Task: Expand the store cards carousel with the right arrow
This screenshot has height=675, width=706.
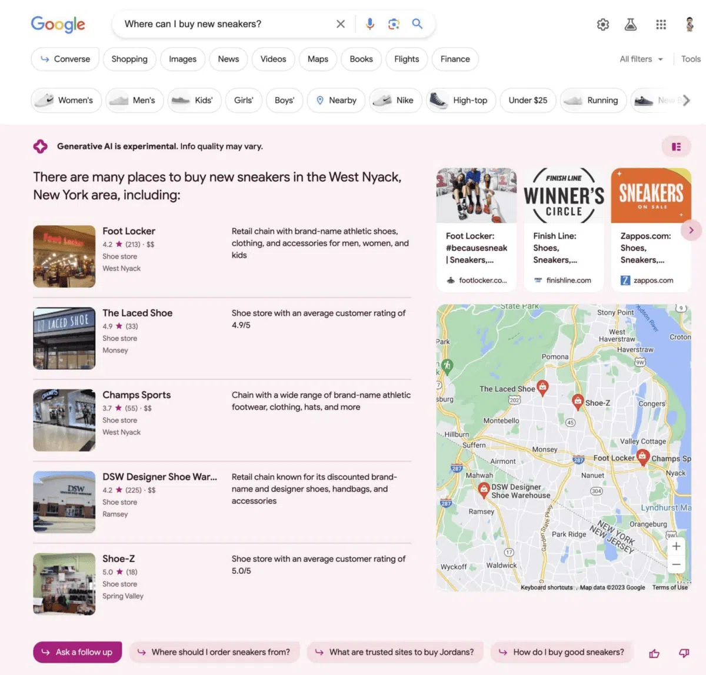Action: pyautogui.click(x=691, y=230)
